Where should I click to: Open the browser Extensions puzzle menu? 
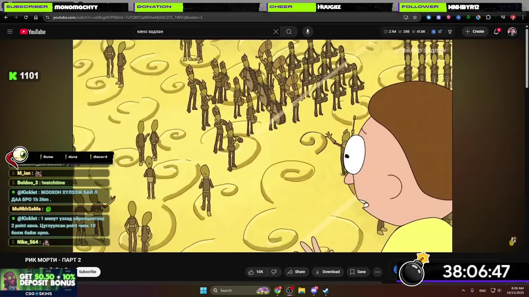[488, 17]
